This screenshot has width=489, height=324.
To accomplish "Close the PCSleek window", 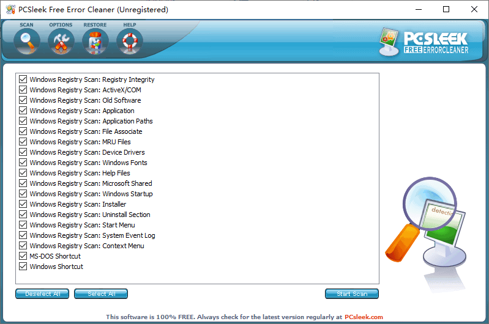I will [x=474, y=9].
